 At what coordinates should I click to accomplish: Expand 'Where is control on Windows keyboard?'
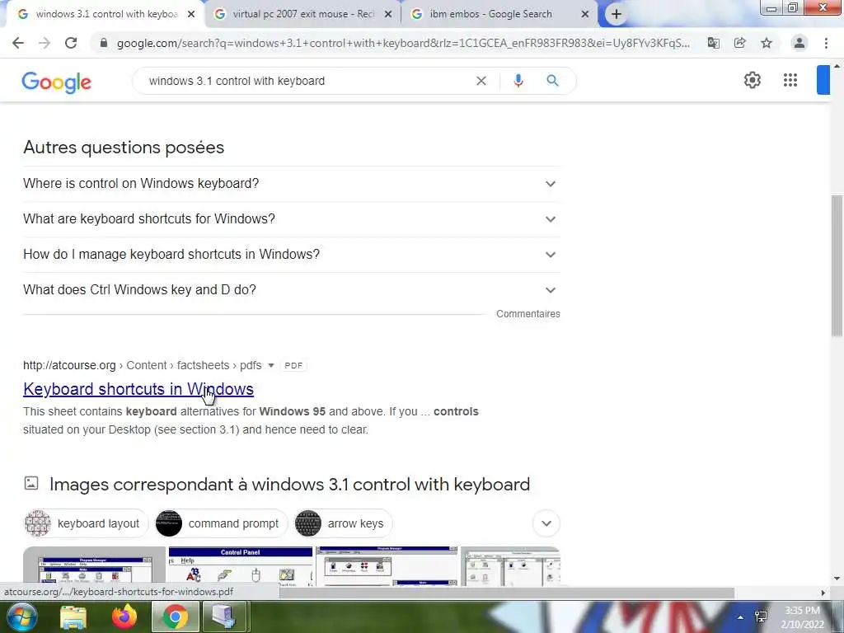coord(291,184)
